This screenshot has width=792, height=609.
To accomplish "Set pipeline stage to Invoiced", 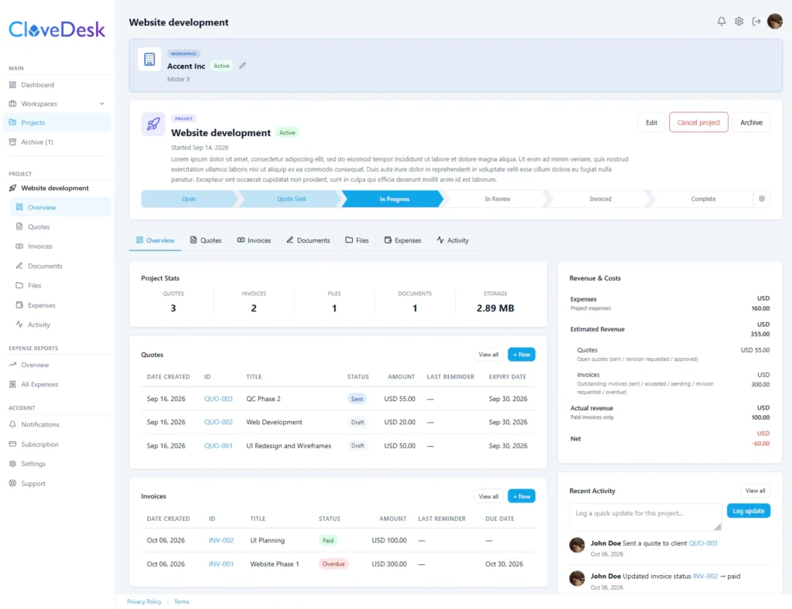I will pyautogui.click(x=600, y=199).
